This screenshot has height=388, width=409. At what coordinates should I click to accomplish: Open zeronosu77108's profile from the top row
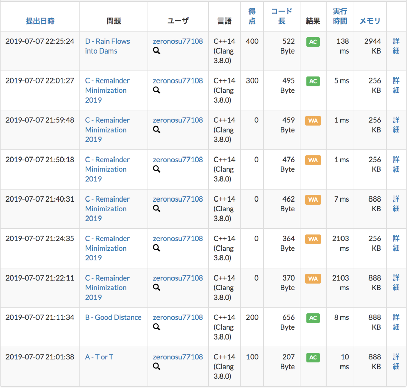pyautogui.click(x=178, y=41)
